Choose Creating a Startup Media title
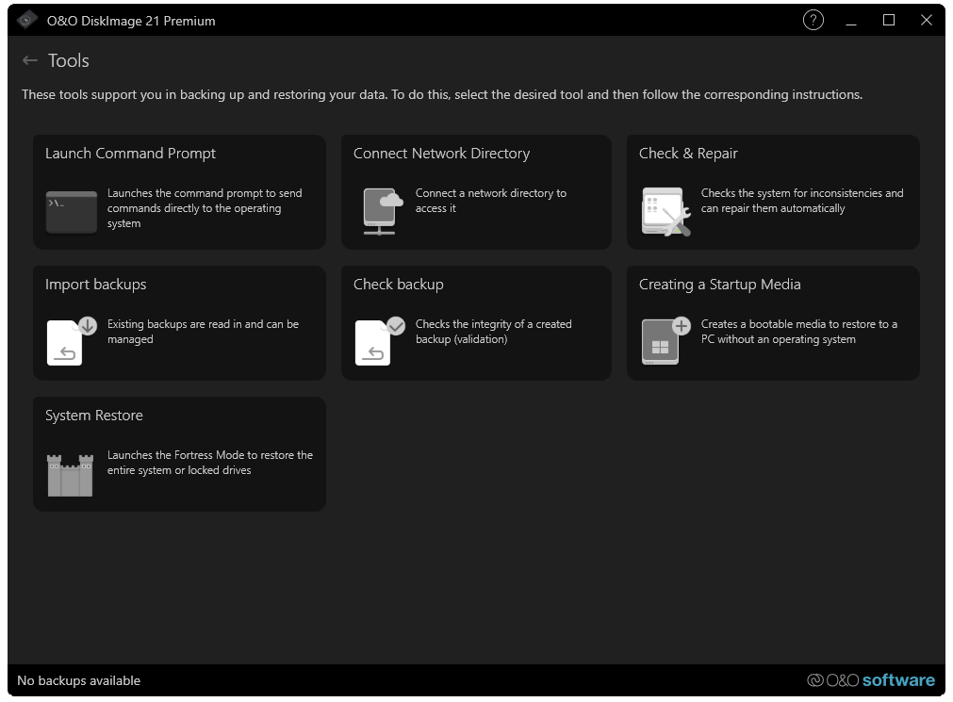The height and width of the screenshot is (702, 953). (x=719, y=285)
